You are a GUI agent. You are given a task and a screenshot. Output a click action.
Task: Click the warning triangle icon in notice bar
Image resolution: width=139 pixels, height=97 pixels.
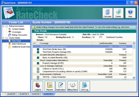(x=34, y=27)
